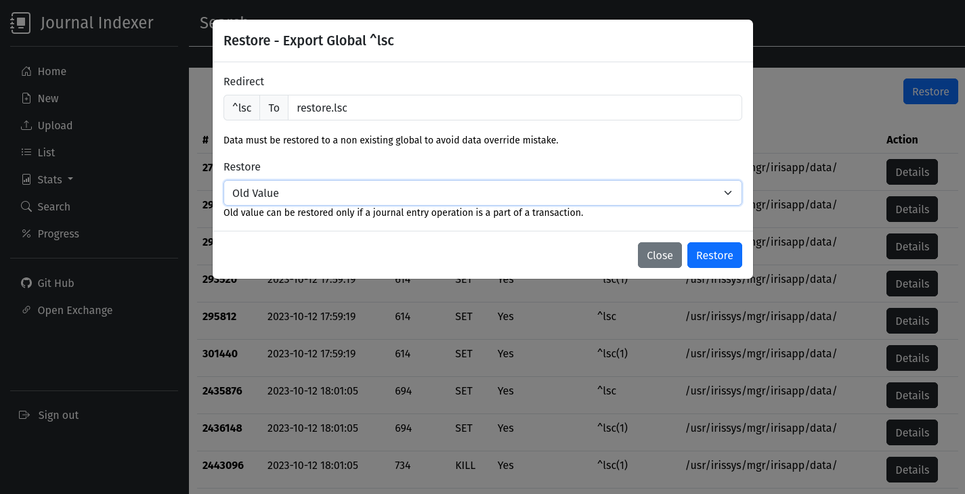This screenshot has height=494, width=965.
Task: Click the Open Exchange link icon
Action: 26,311
